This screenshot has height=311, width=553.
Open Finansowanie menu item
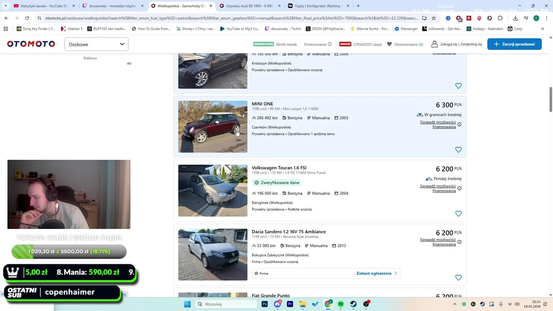(315, 44)
